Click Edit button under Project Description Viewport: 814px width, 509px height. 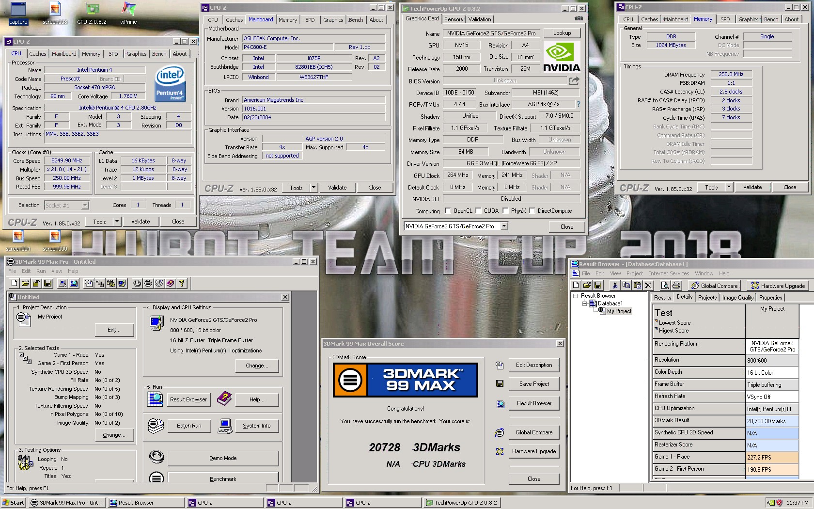pyautogui.click(x=114, y=330)
